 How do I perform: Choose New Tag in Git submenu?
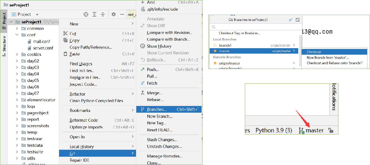(169, 123)
